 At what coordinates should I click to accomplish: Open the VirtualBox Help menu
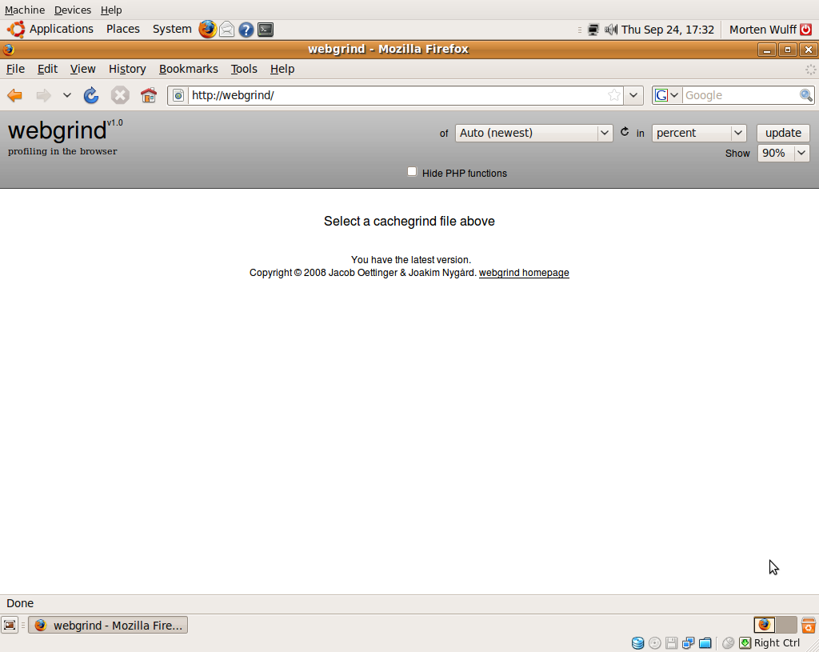click(x=111, y=10)
